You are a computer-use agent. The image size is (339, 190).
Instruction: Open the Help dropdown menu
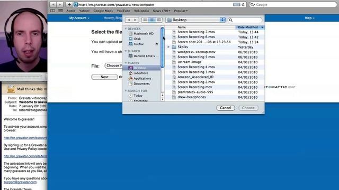[x=309, y=18]
